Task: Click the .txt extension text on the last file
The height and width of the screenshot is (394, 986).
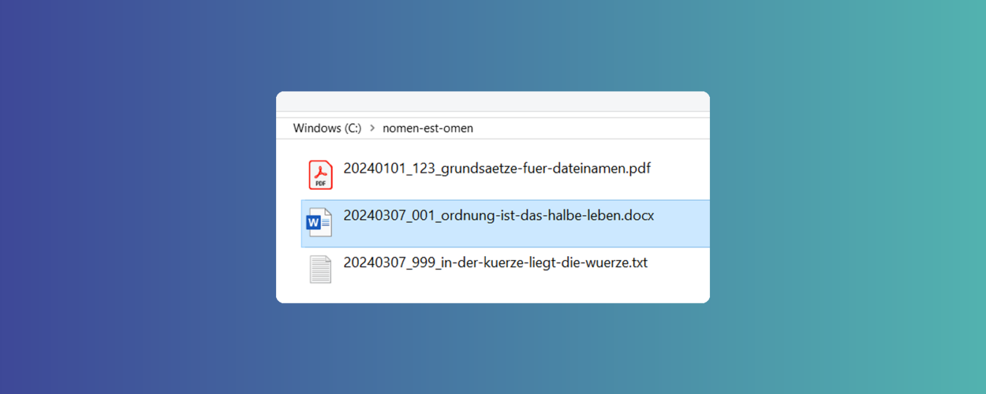Action: tap(639, 262)
